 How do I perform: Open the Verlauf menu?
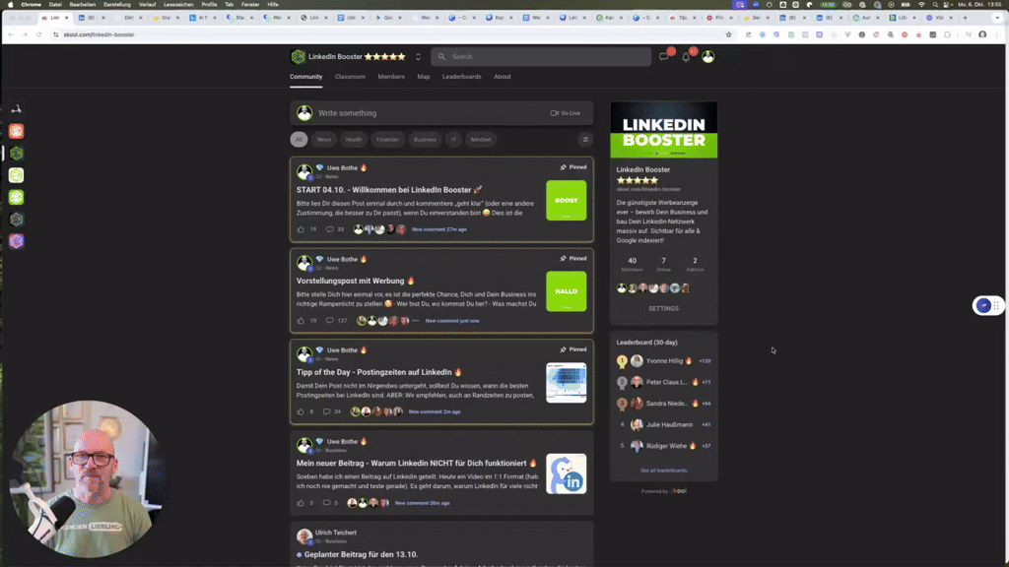tap(148, 5)
